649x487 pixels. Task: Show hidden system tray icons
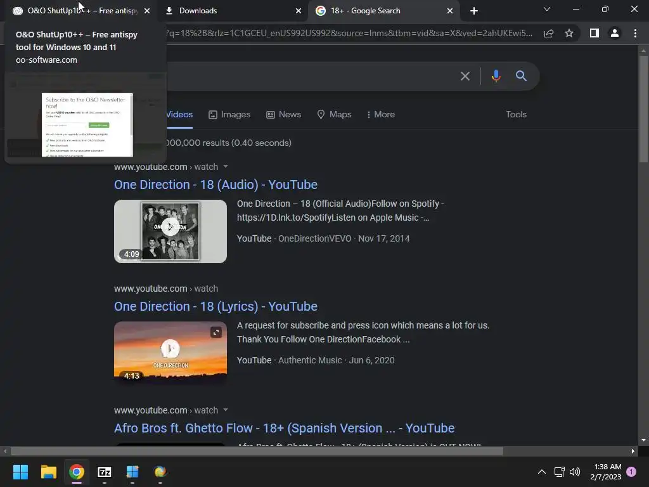(x=541, y=472)
